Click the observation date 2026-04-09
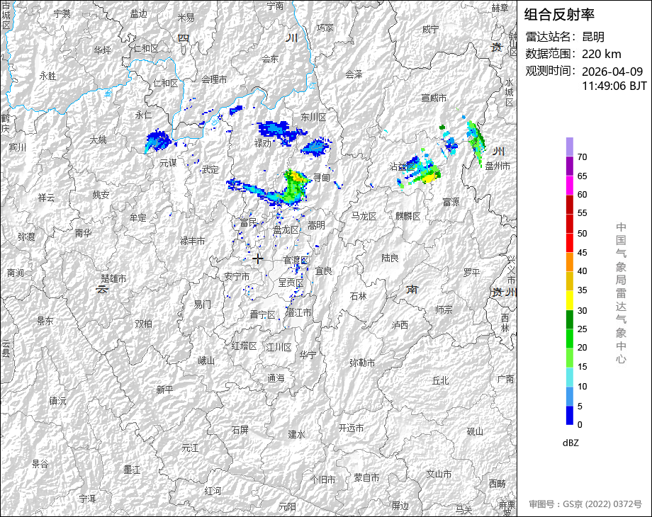 click(x=612, y=72)
